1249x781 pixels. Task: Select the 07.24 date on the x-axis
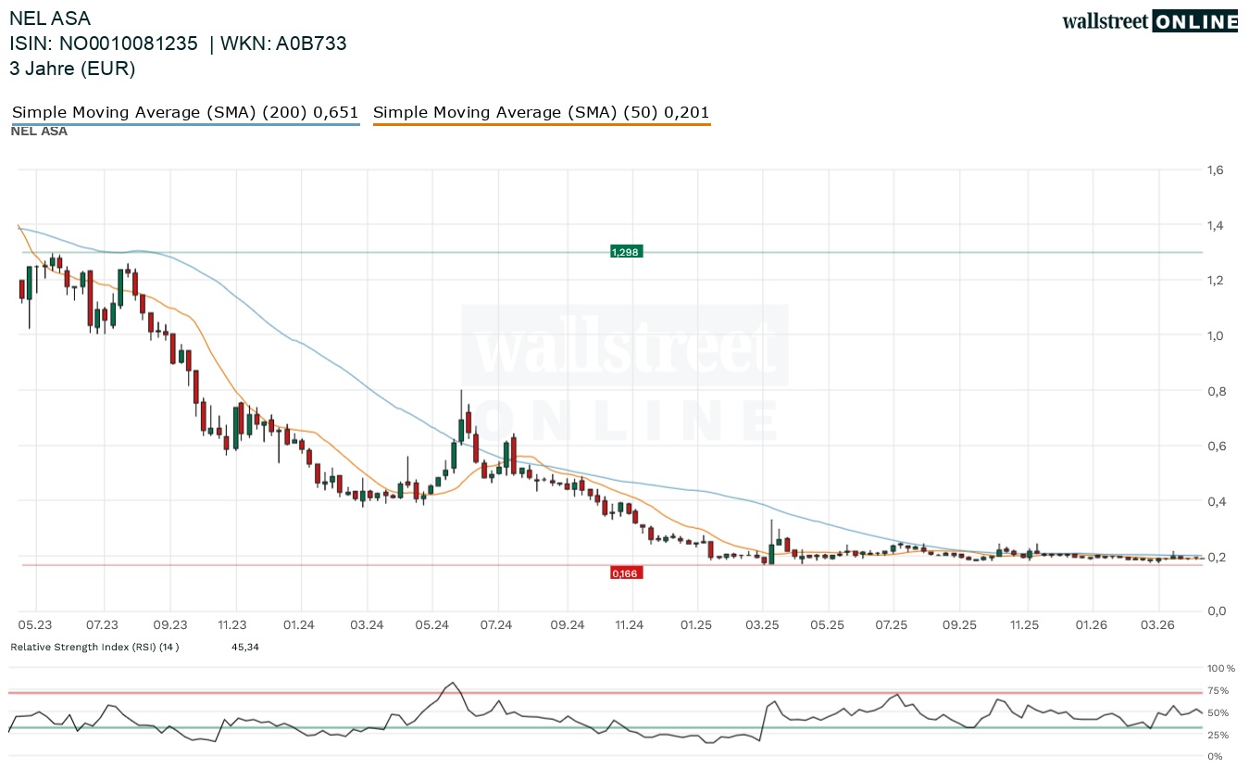[x=497, y=625]
